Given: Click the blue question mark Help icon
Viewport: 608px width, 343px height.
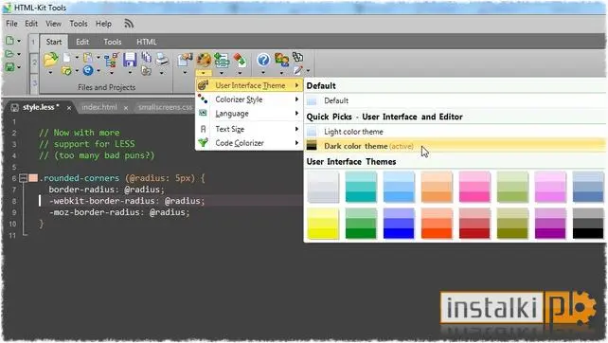Looking at the screenshot, I should (263, 60).
